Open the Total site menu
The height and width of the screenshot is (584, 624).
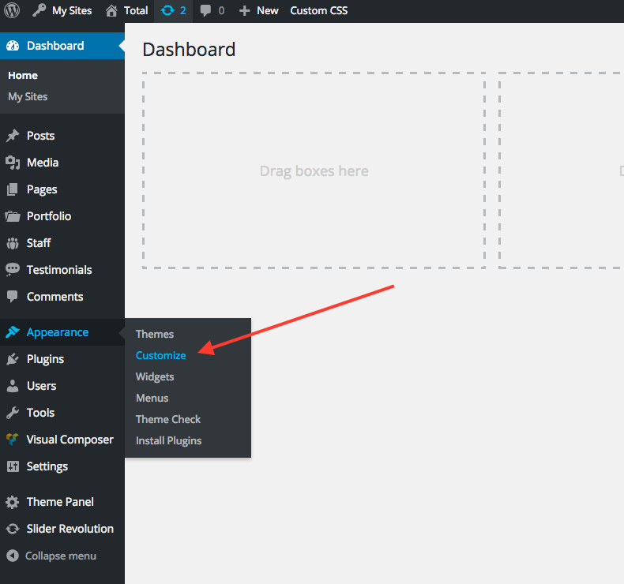[136, 11]
